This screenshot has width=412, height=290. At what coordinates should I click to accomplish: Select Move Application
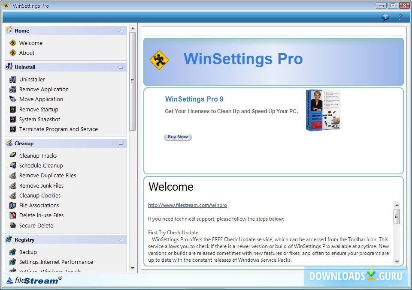[x=41, y=99]
